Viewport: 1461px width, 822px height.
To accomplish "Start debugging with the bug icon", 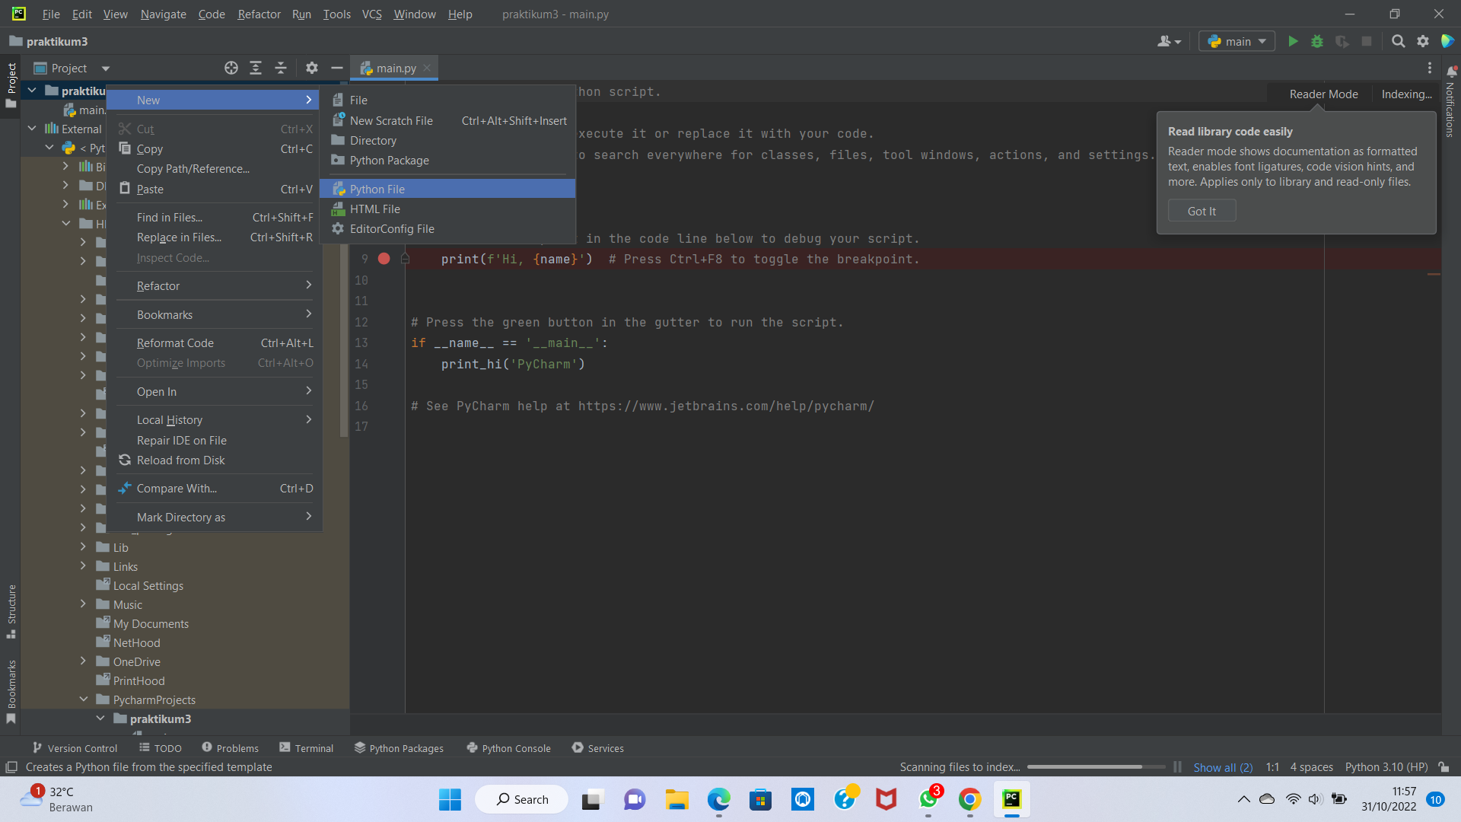I will [x=1317, y=41].
